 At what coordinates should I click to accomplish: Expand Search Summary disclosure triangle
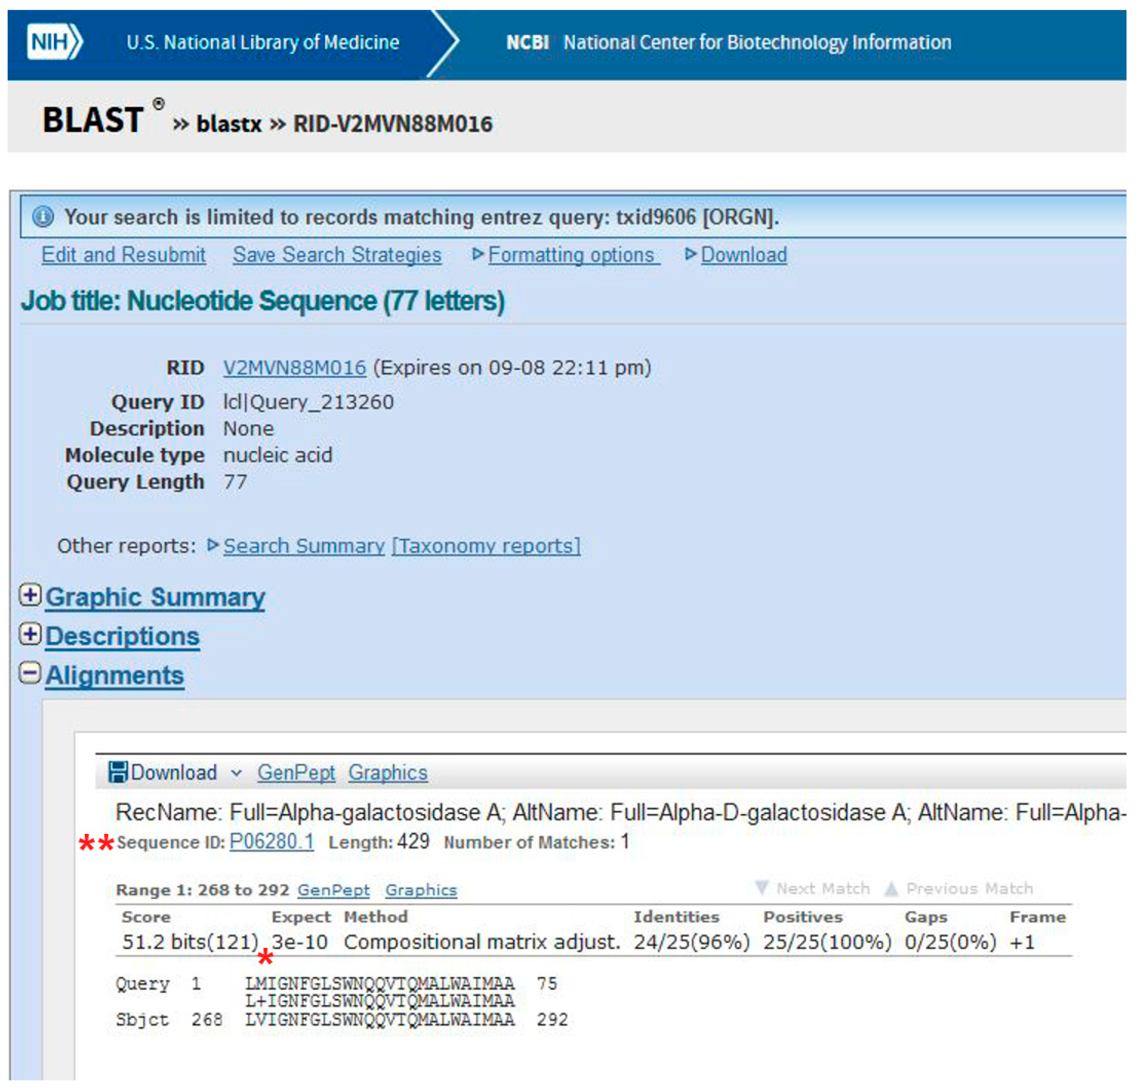point(213,545)
